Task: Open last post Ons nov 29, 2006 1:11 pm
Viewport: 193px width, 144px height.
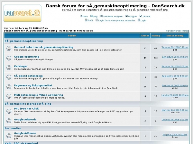Action: tap(175, 120)
